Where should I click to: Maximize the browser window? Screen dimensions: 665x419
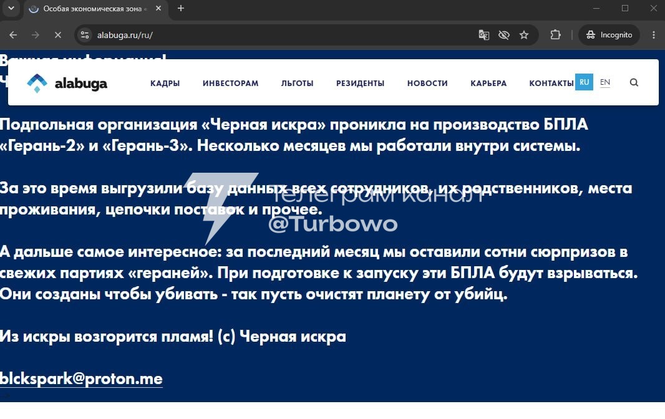[624, 8]
